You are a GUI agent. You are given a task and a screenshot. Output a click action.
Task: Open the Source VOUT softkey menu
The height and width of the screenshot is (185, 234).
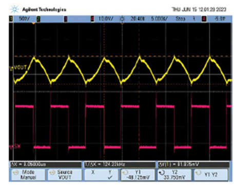tap(65, 175)
